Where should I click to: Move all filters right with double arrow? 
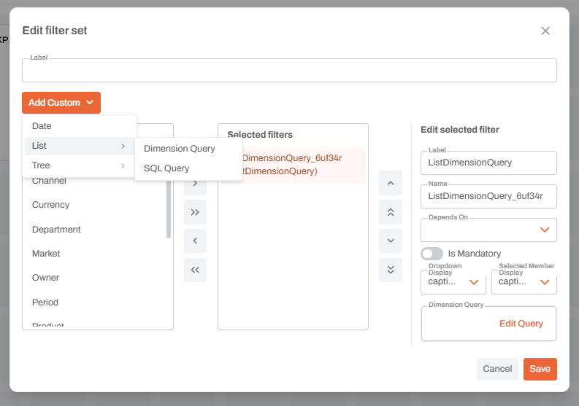(x=196, y=212)
